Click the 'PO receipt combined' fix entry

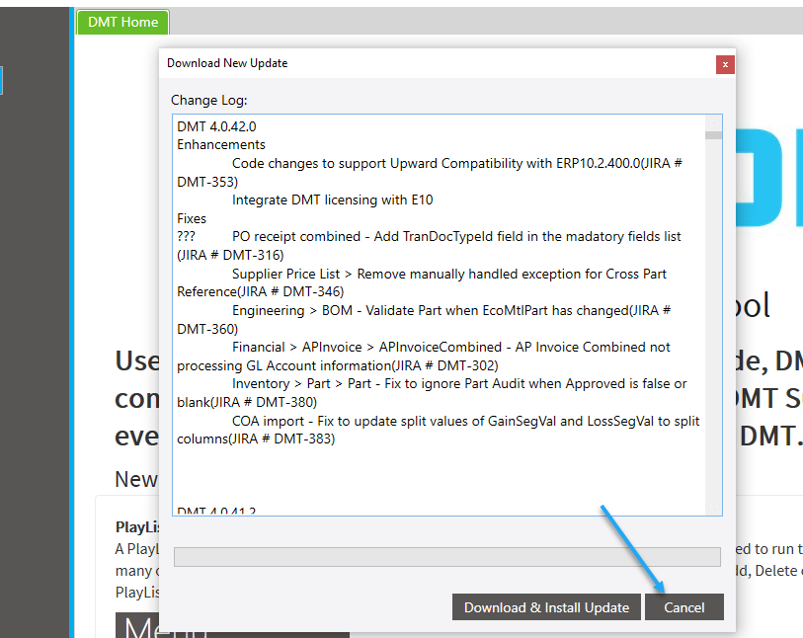429,246
